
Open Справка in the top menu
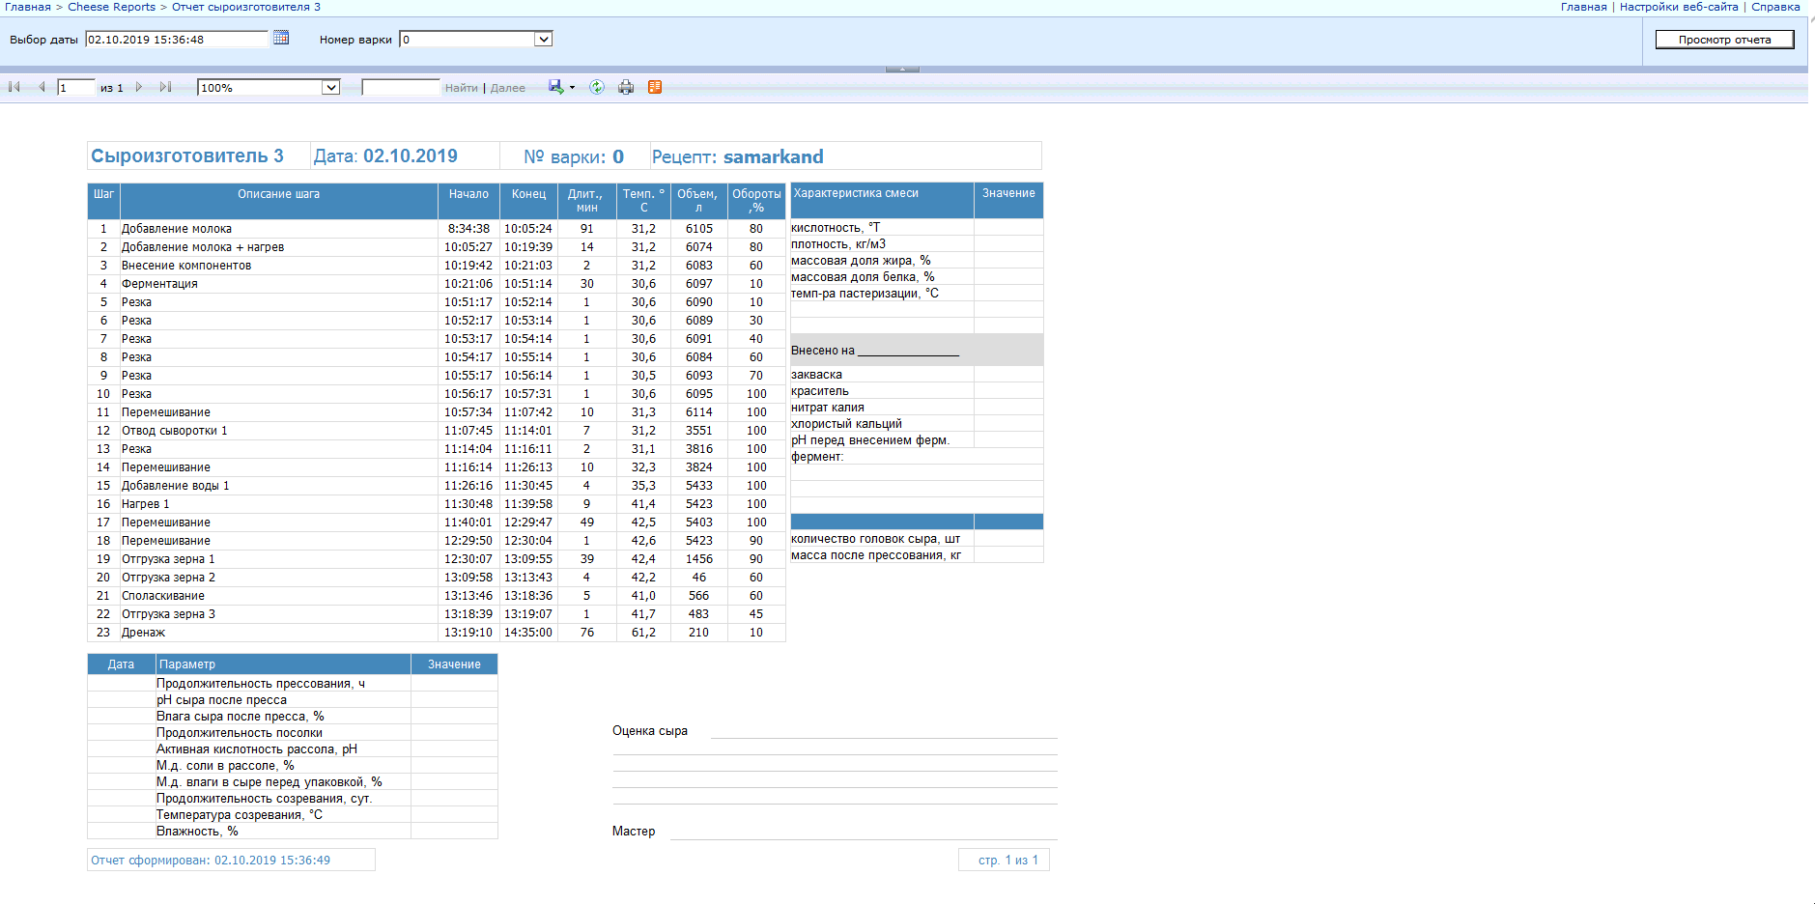(1775, 7)
